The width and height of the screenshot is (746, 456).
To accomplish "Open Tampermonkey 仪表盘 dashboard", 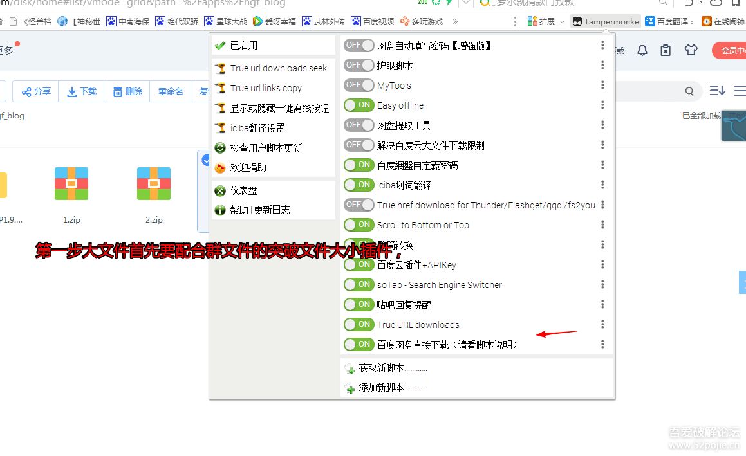I will 273,190.
